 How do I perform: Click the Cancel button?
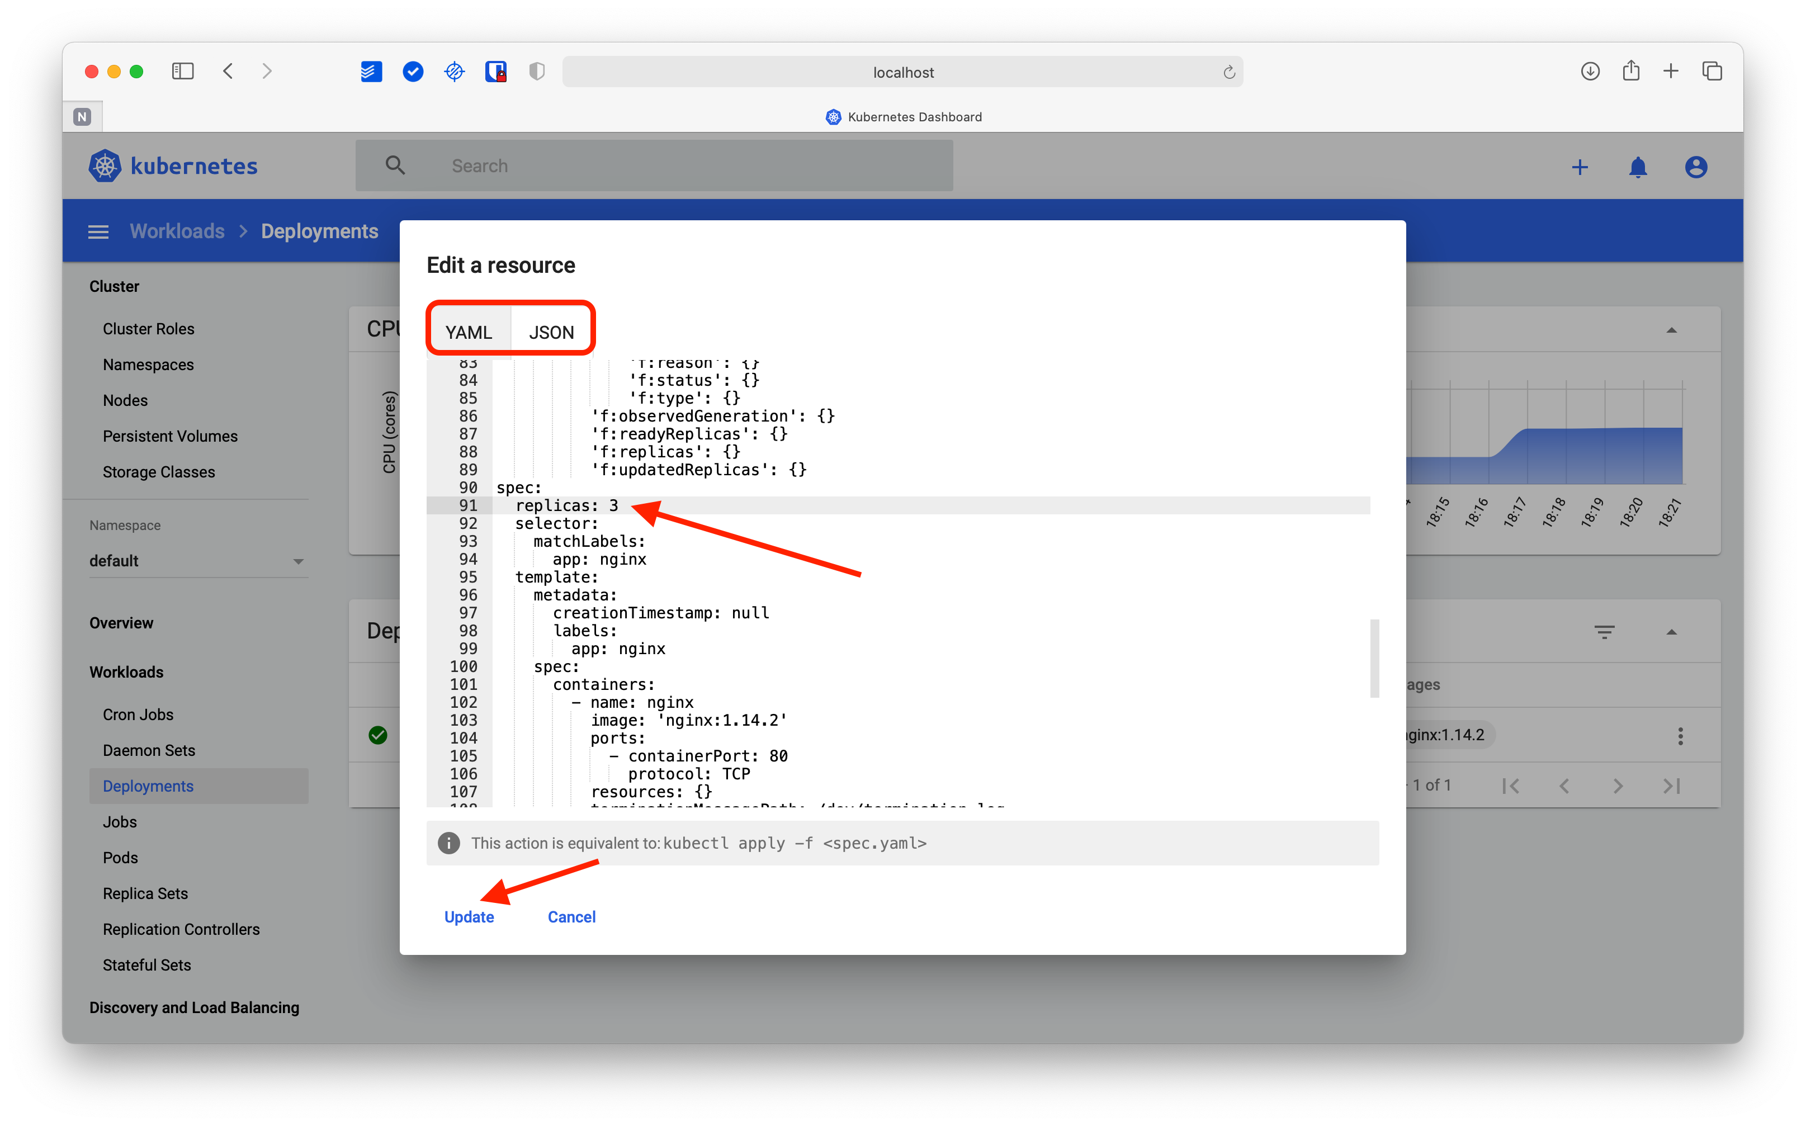[x=571, y=917]
